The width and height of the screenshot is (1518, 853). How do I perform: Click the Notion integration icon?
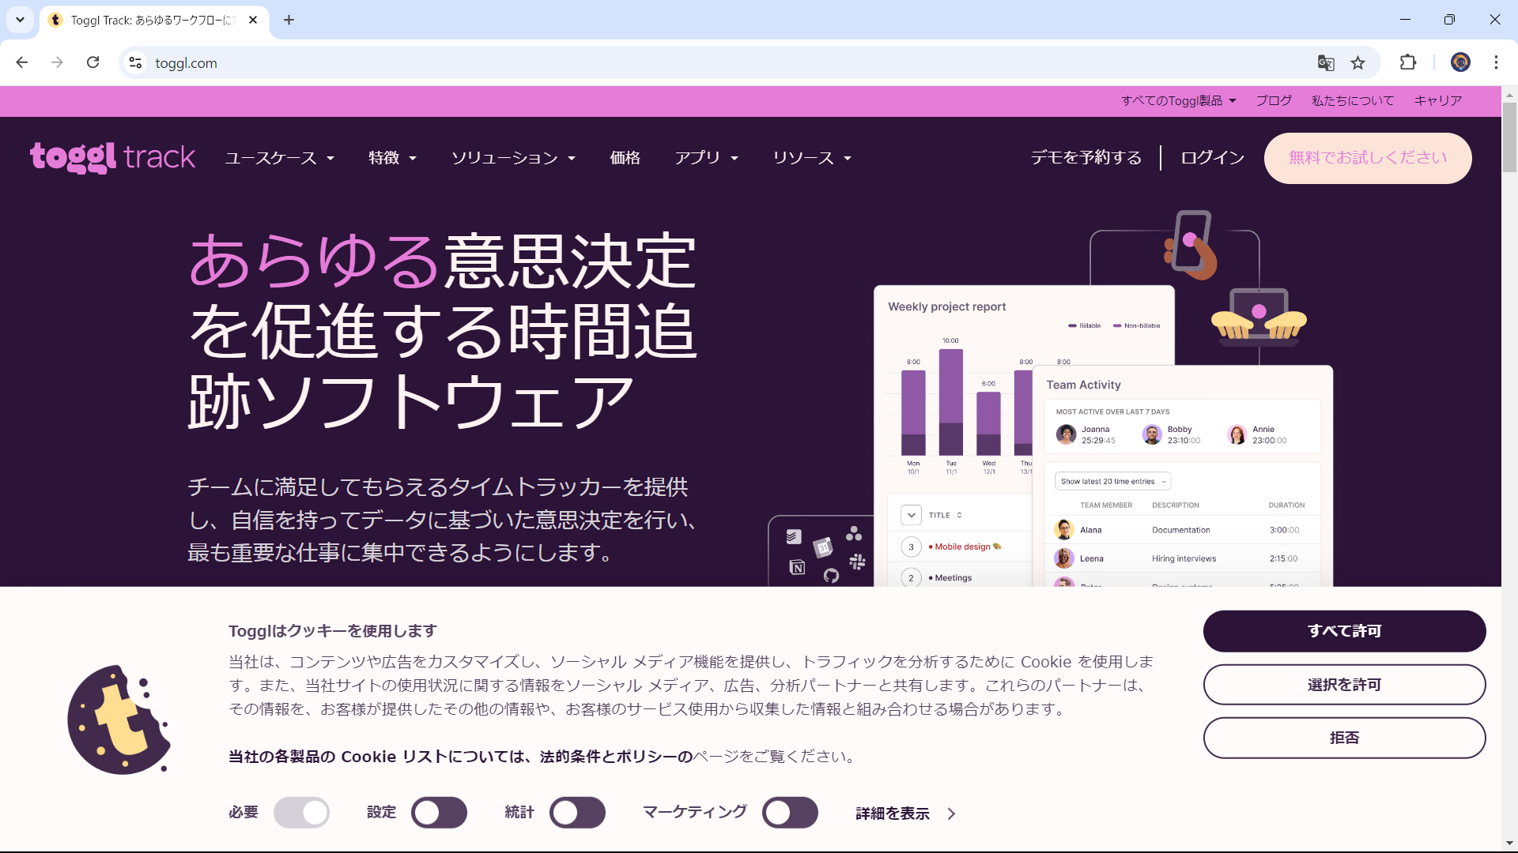[x=797, y=567]
